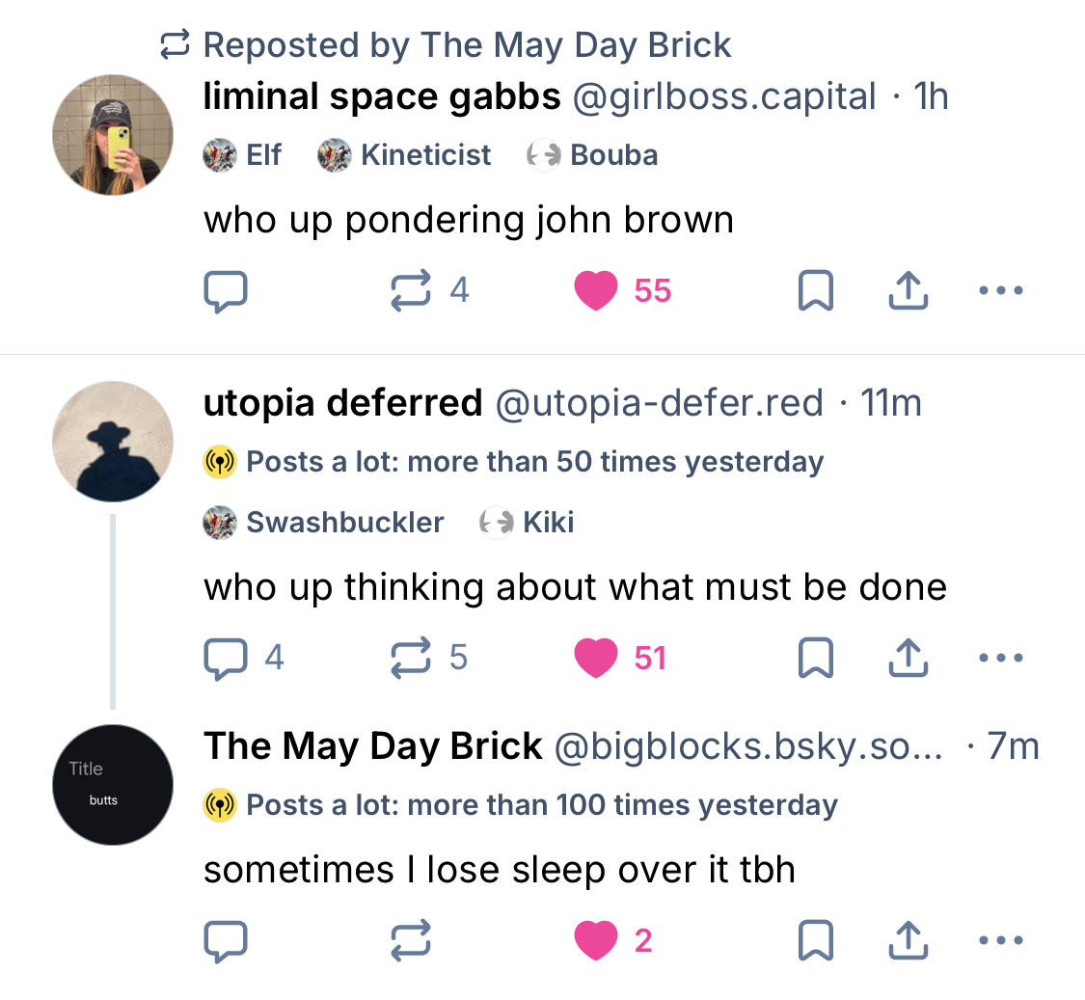The height and width of the screenshot is (1000, 1085).
Task: Open the 'Reposted by The May Day Brick' link
Action: click(x=467, y=45)
